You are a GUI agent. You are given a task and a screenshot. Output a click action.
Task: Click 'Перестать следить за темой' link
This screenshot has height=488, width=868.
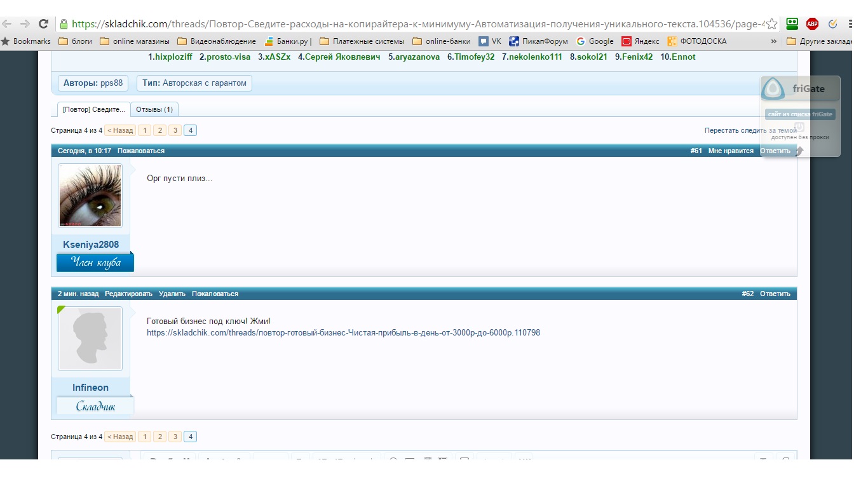pos(750,130)
